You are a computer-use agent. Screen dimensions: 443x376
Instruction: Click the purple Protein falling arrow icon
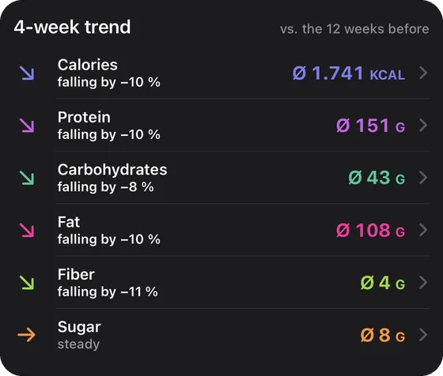tap(27, 126)
